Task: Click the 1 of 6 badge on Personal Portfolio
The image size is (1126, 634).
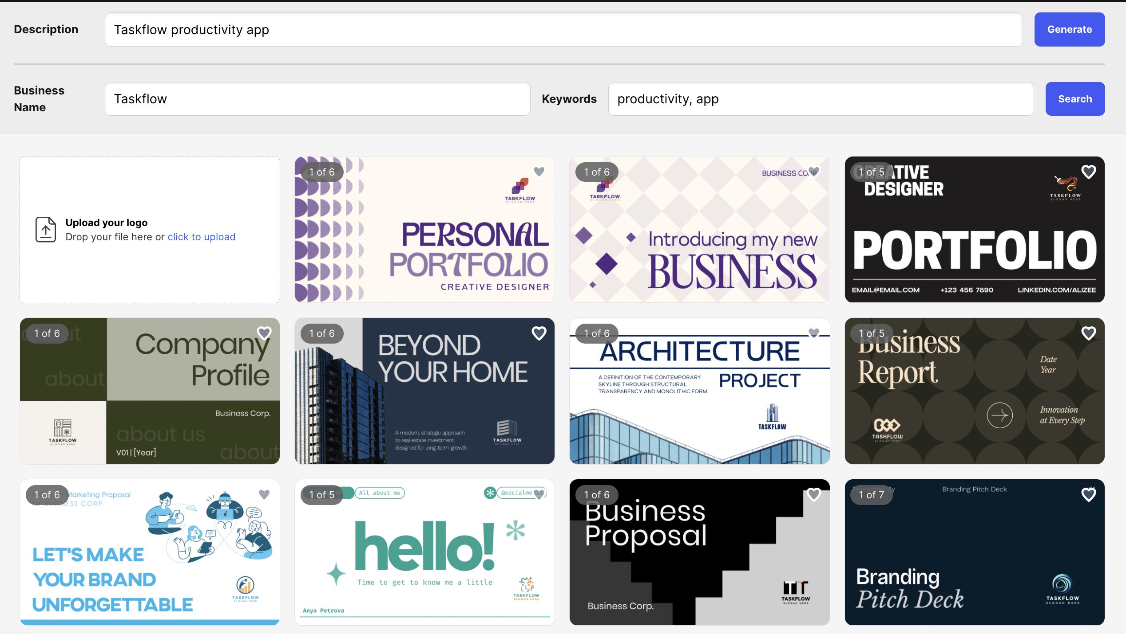Action: click(321, 172)
